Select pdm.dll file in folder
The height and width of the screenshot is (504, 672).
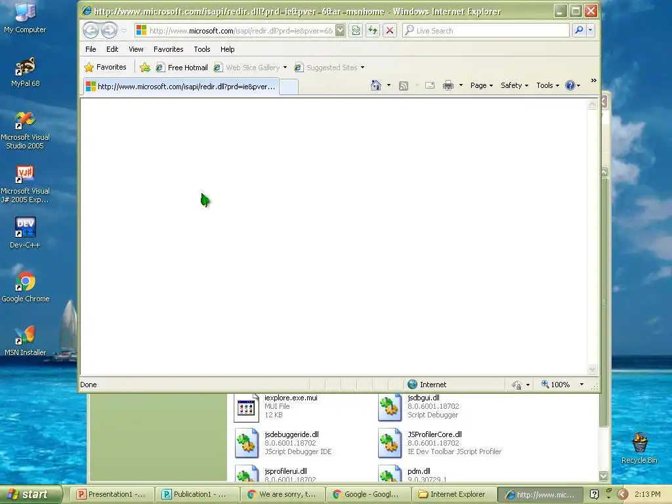(413, 474)
